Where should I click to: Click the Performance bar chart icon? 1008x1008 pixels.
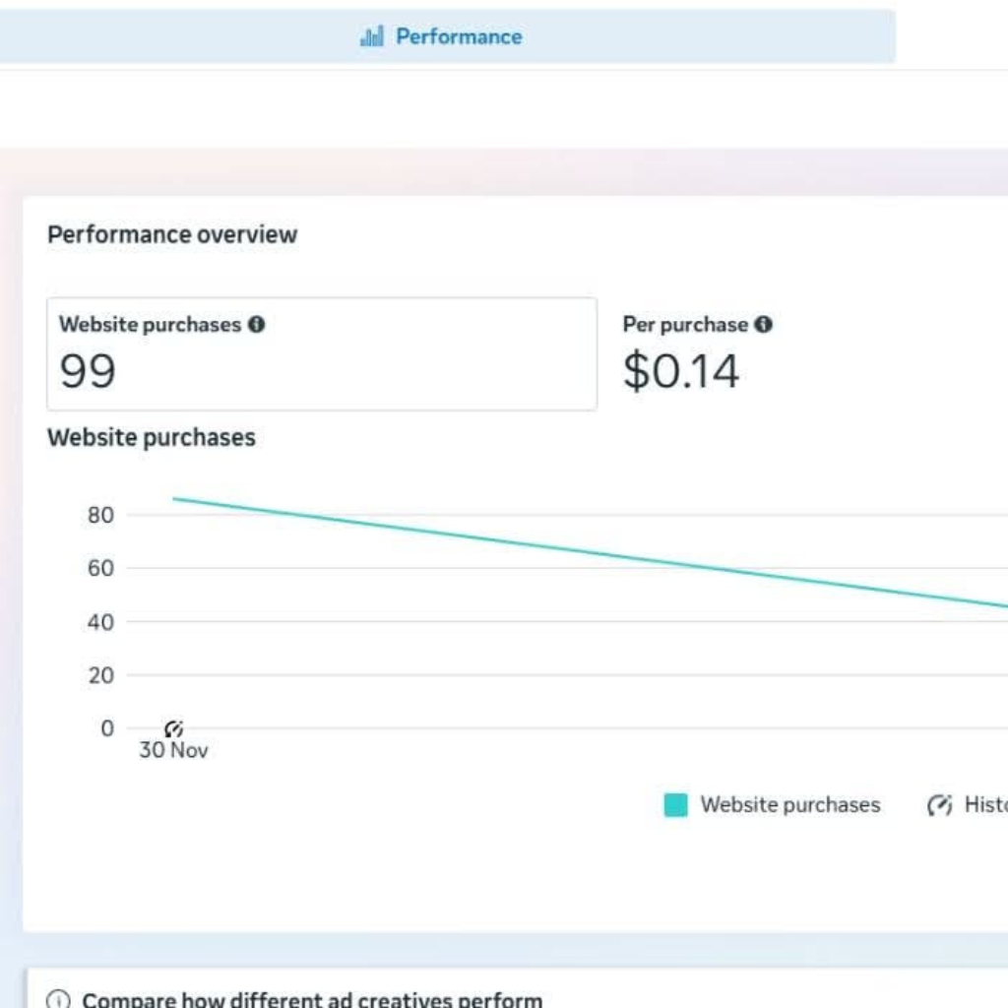pyautogui.click(x=371, y=37)
